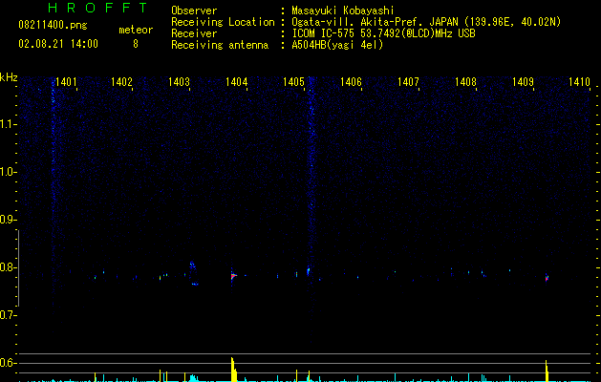Click the date stamp 02.08.21 14:00
This screenshot has width=601, height=382.
(x=58, y=44)
